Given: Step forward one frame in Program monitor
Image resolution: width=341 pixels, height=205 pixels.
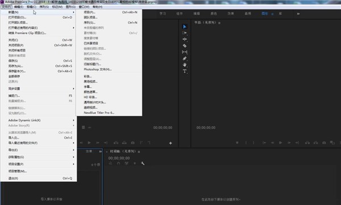Looking at the screenshot, I should coord(289,143).
